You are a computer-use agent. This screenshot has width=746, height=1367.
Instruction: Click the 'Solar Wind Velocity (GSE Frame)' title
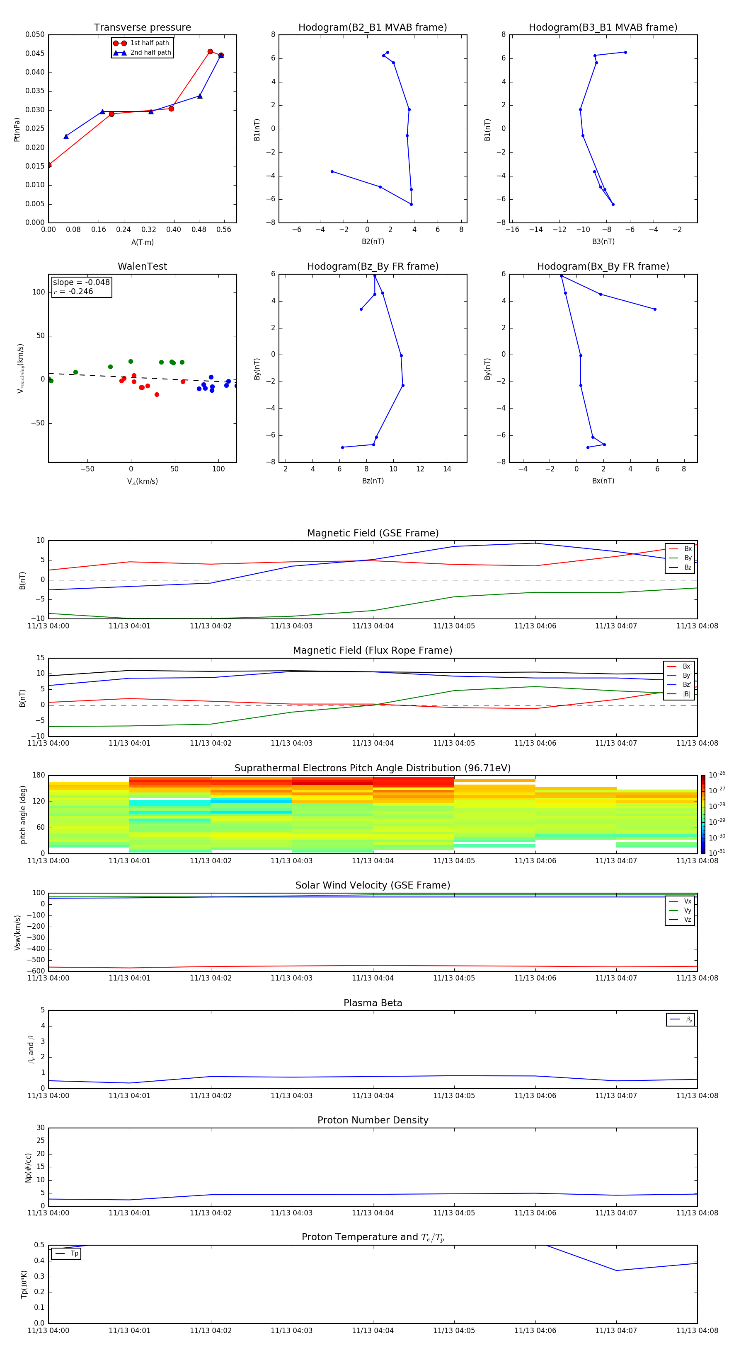[373, 885]
